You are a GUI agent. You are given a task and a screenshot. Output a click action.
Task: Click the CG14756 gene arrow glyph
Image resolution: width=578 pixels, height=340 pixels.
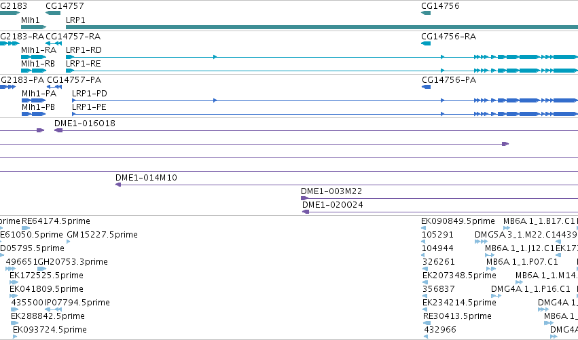426,13
